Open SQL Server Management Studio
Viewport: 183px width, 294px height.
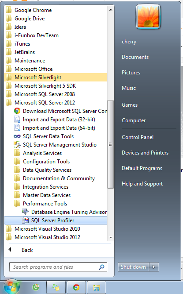(x=56, y=144)
